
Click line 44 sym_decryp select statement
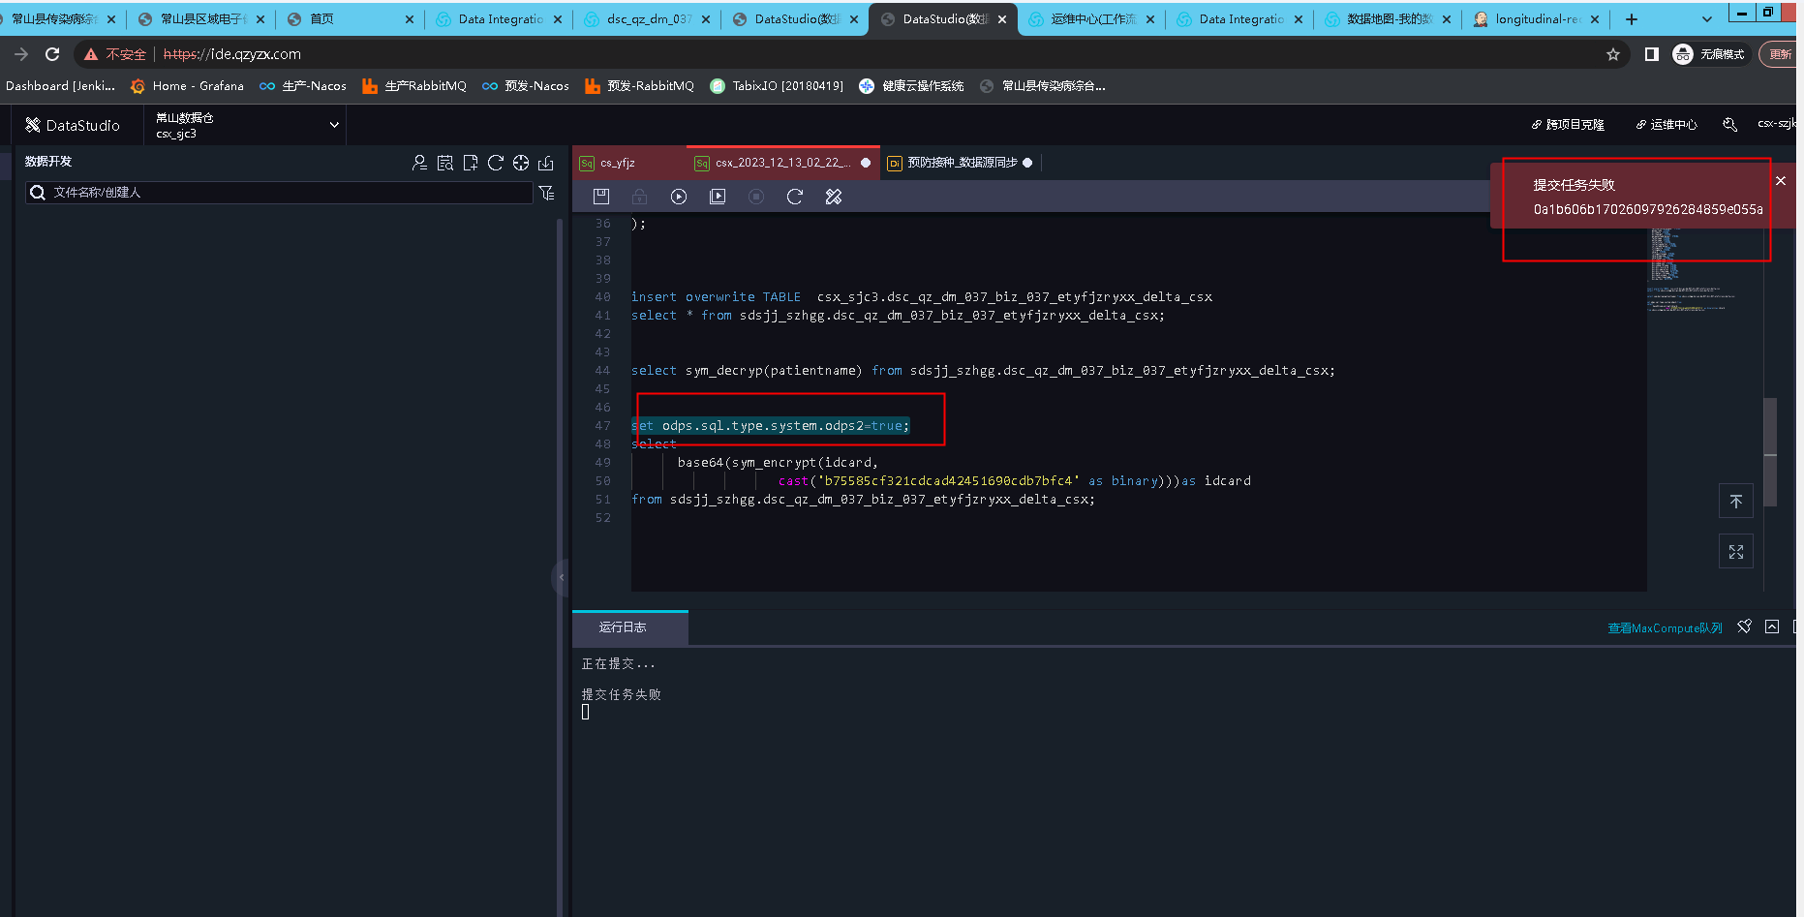pos(983,371)
